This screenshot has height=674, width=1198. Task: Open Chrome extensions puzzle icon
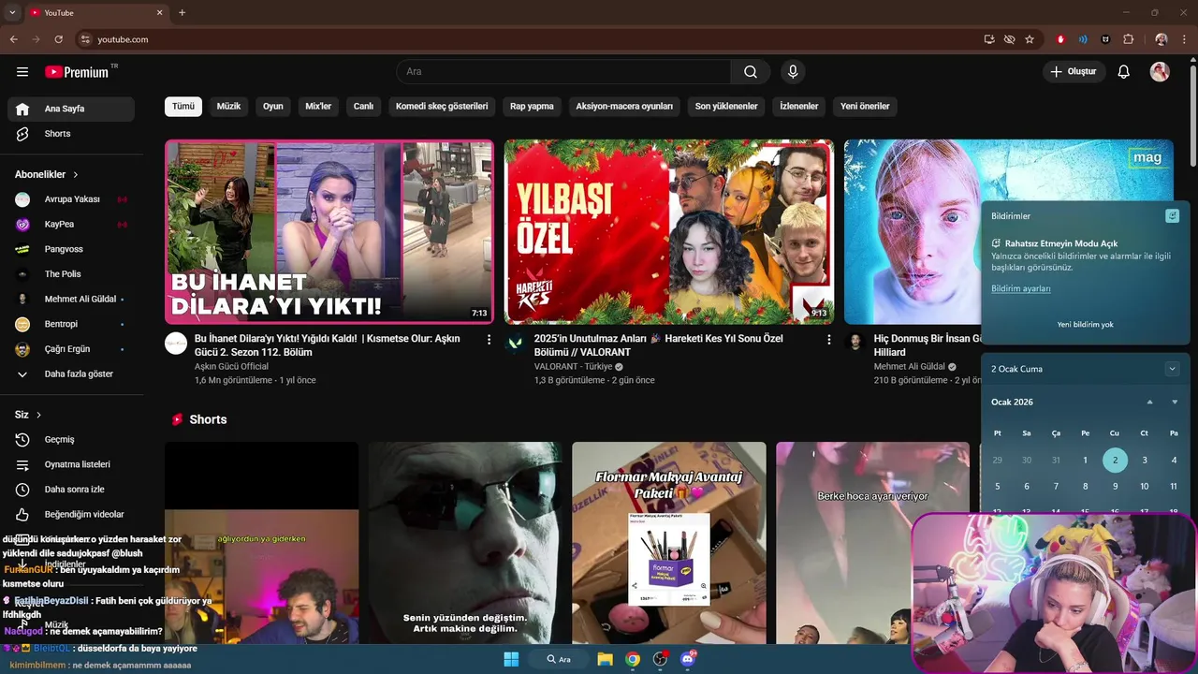click(x=1128, y=39)
